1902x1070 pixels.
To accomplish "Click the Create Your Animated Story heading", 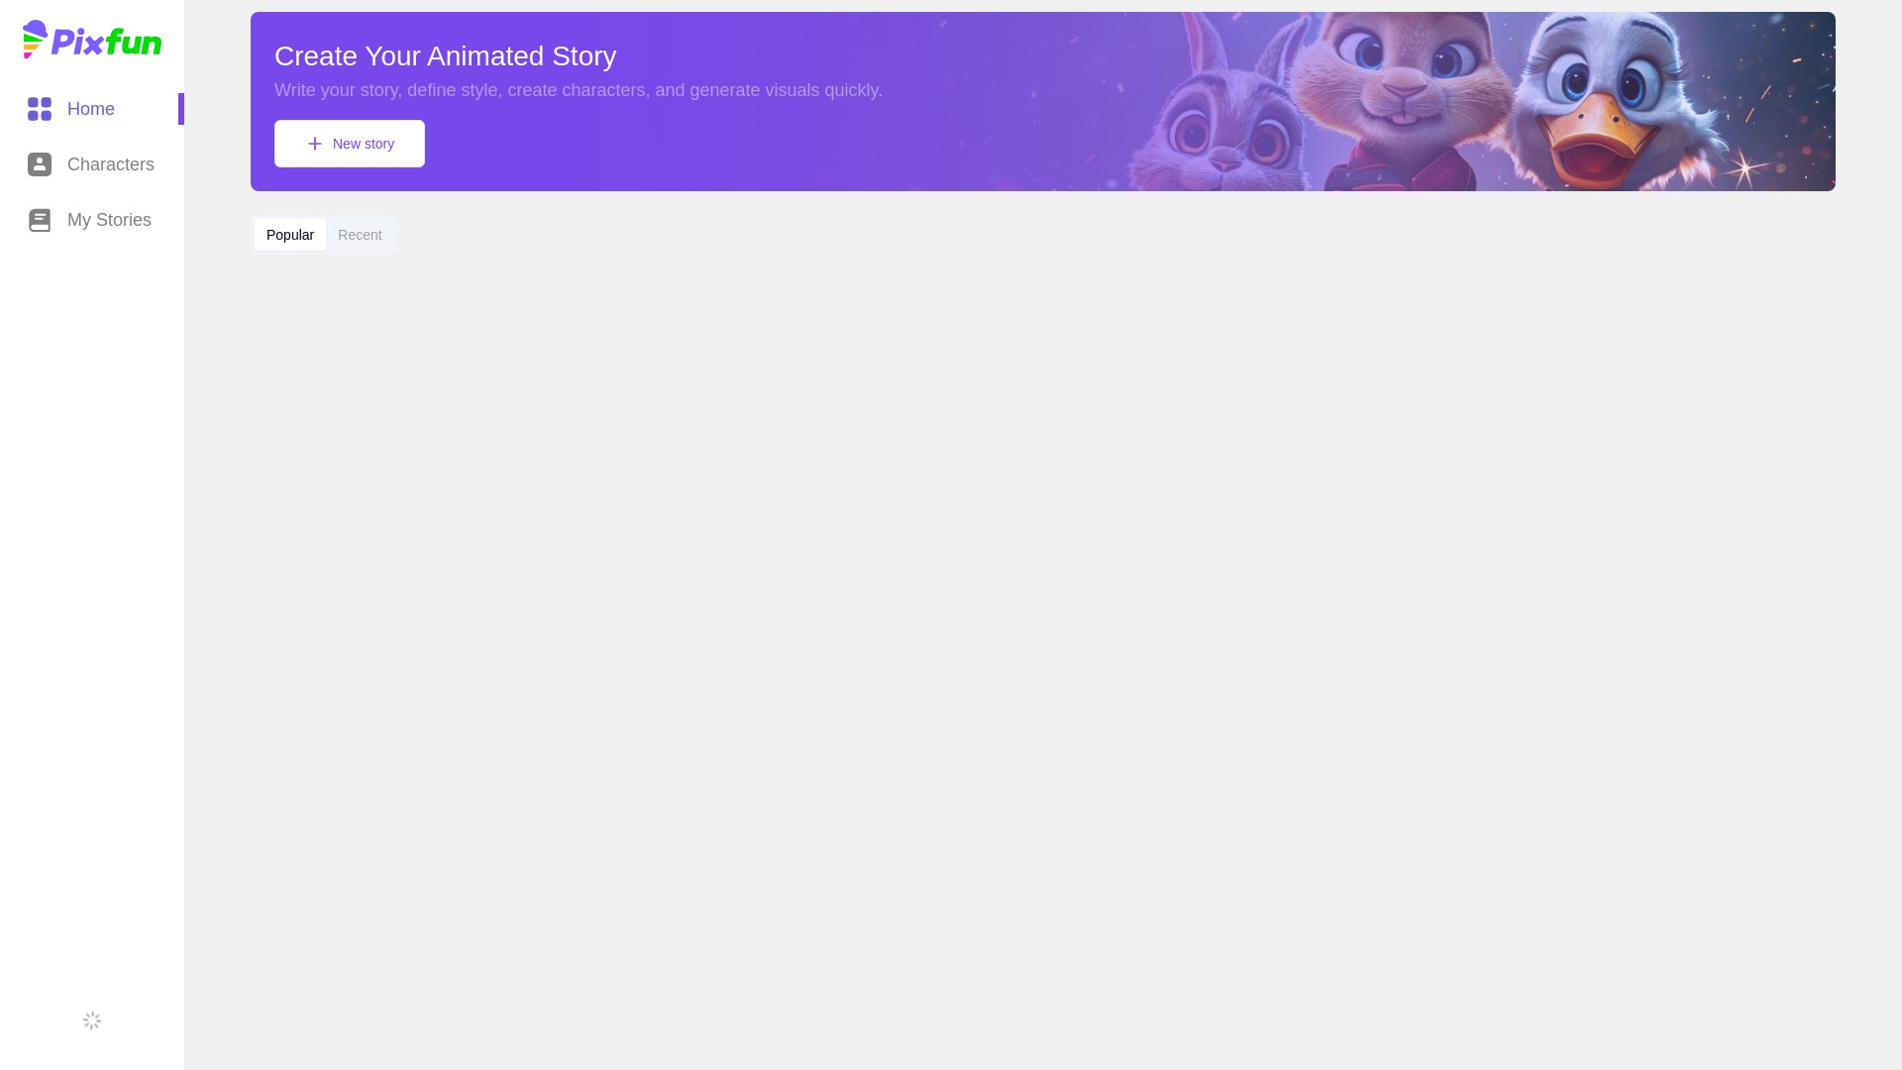I will (445, 56).
